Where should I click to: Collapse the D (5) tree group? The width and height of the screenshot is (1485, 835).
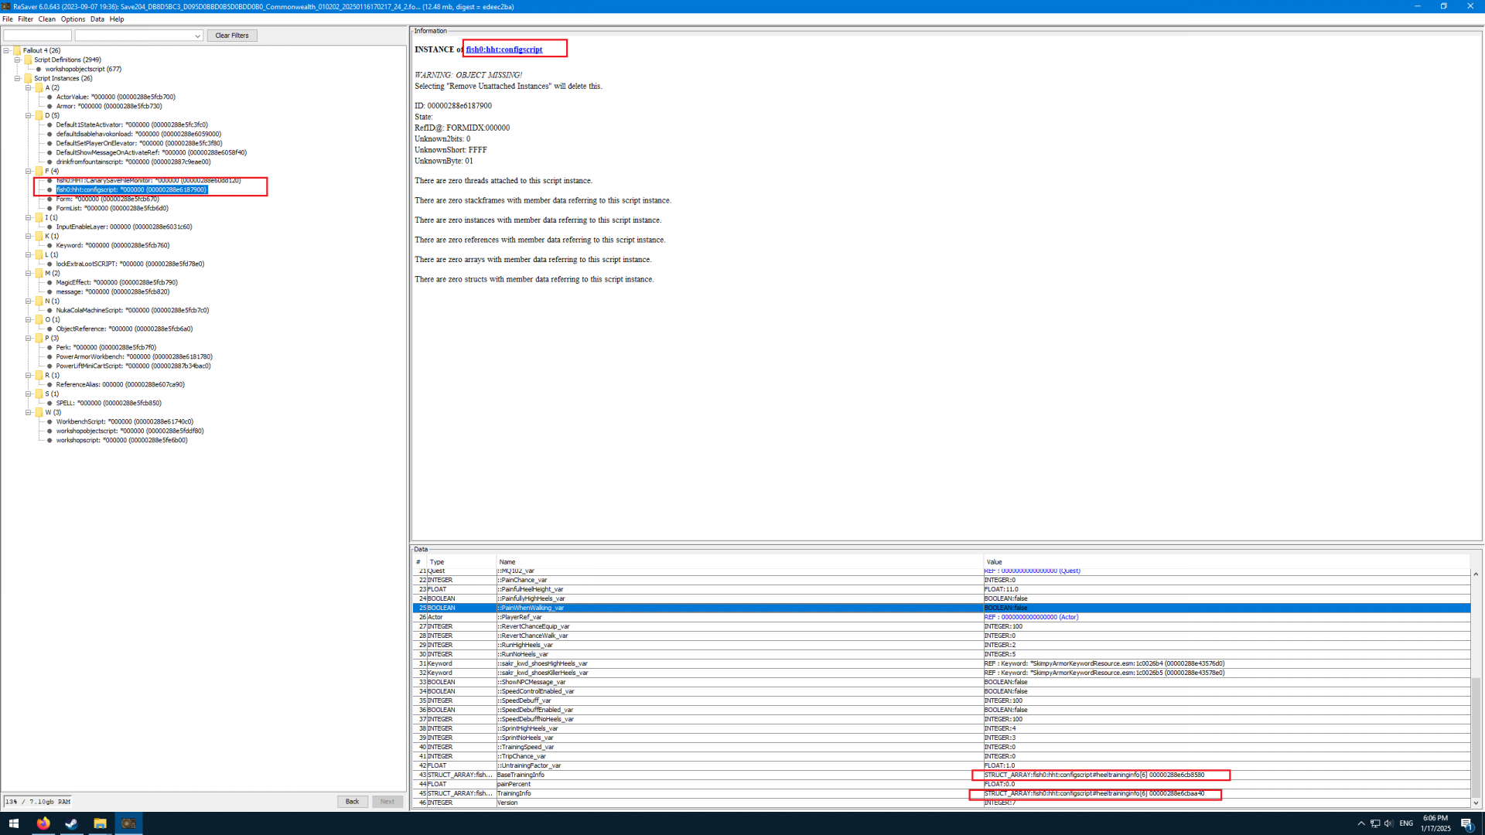[x=29, y=115]
